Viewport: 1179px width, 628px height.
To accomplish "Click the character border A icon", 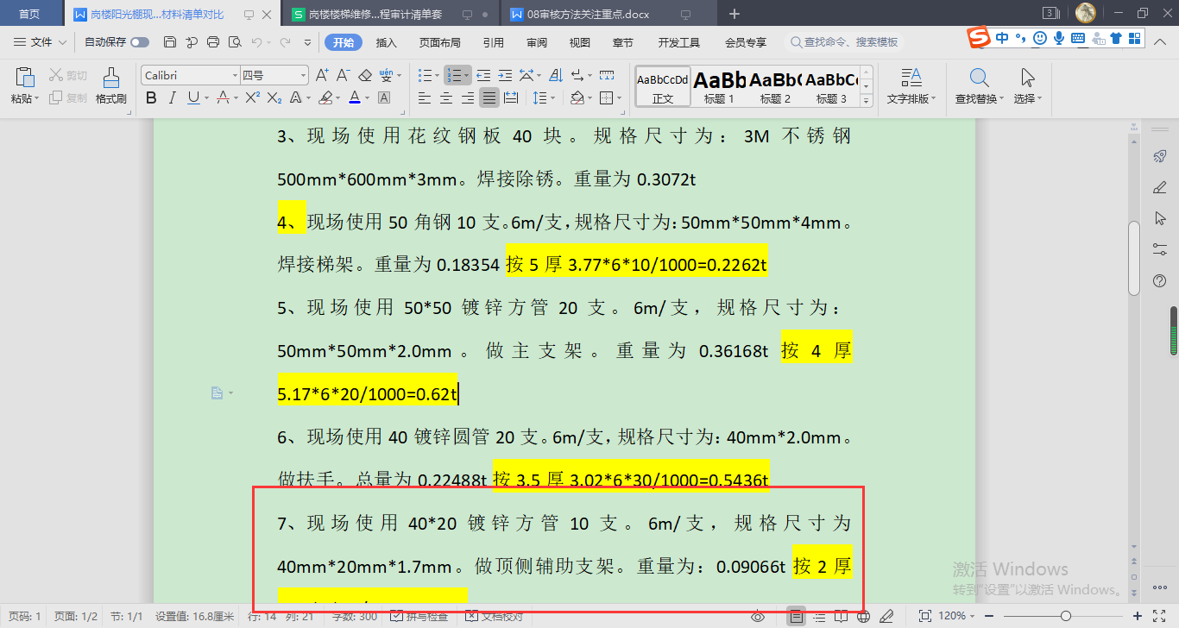I will (x=384, y=97).
